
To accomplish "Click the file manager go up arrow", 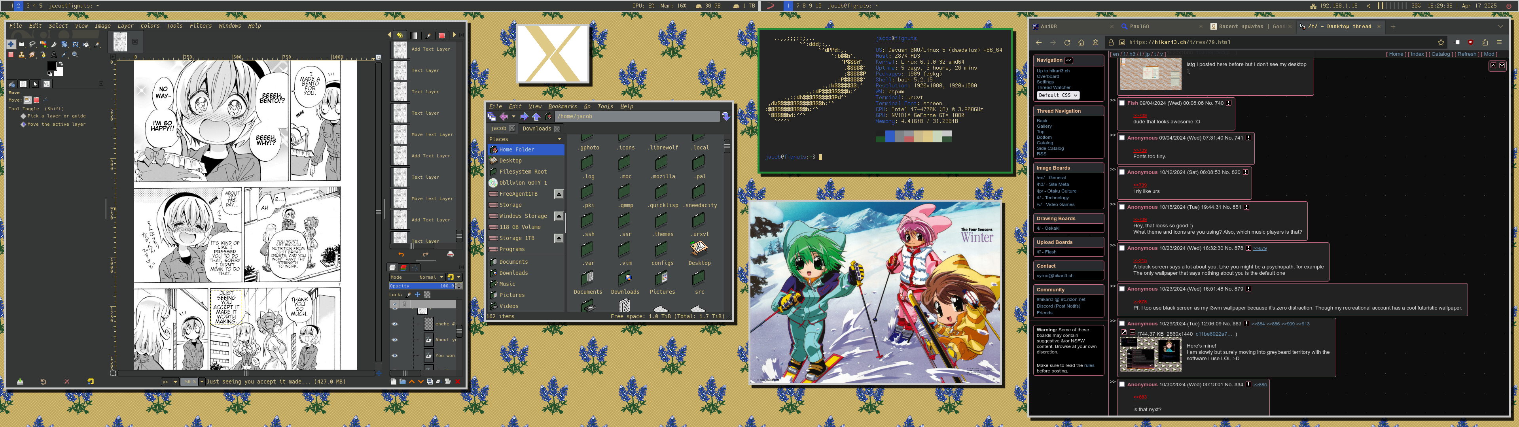I will (536, 117).
